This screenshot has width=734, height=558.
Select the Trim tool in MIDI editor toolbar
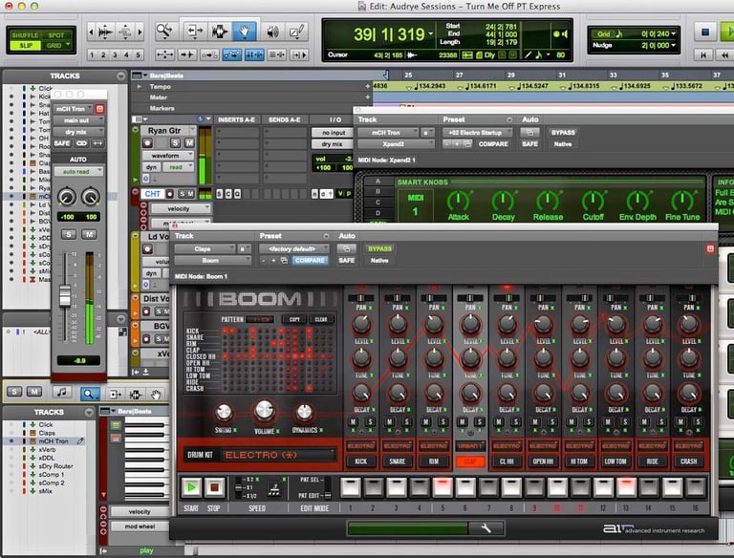pyautogui.click(x=115, y=395)
